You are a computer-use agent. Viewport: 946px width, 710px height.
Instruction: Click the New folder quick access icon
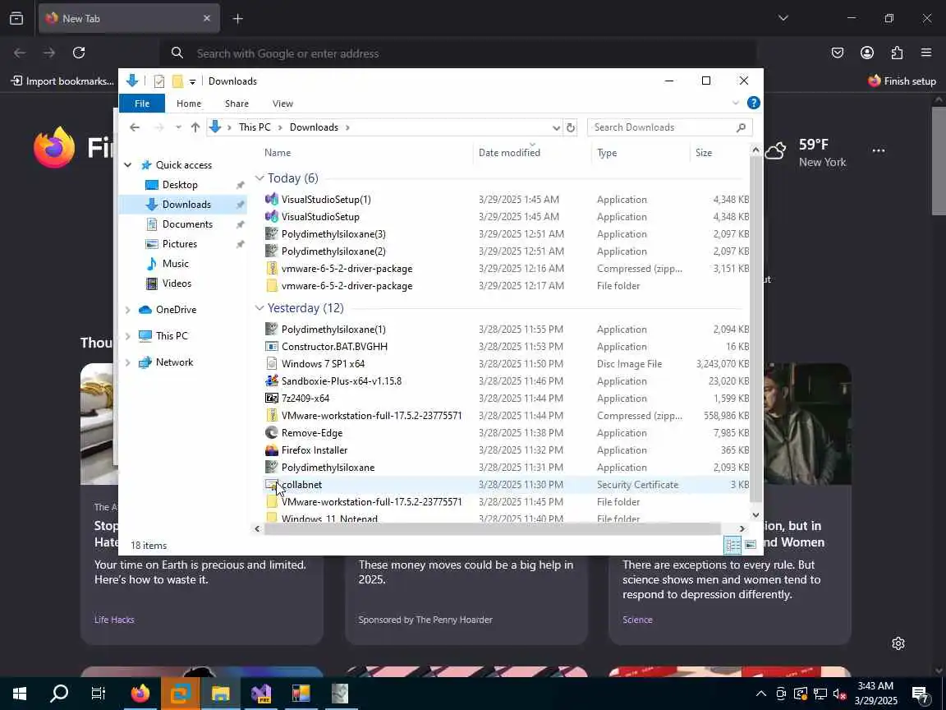(x=177, y=81)
